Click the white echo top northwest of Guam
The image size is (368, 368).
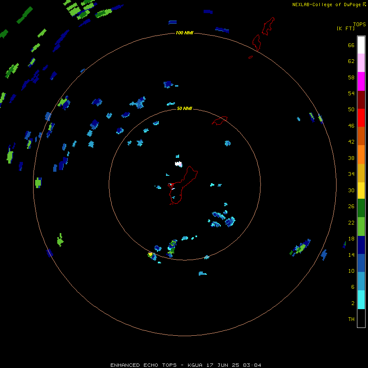(178, 164)
